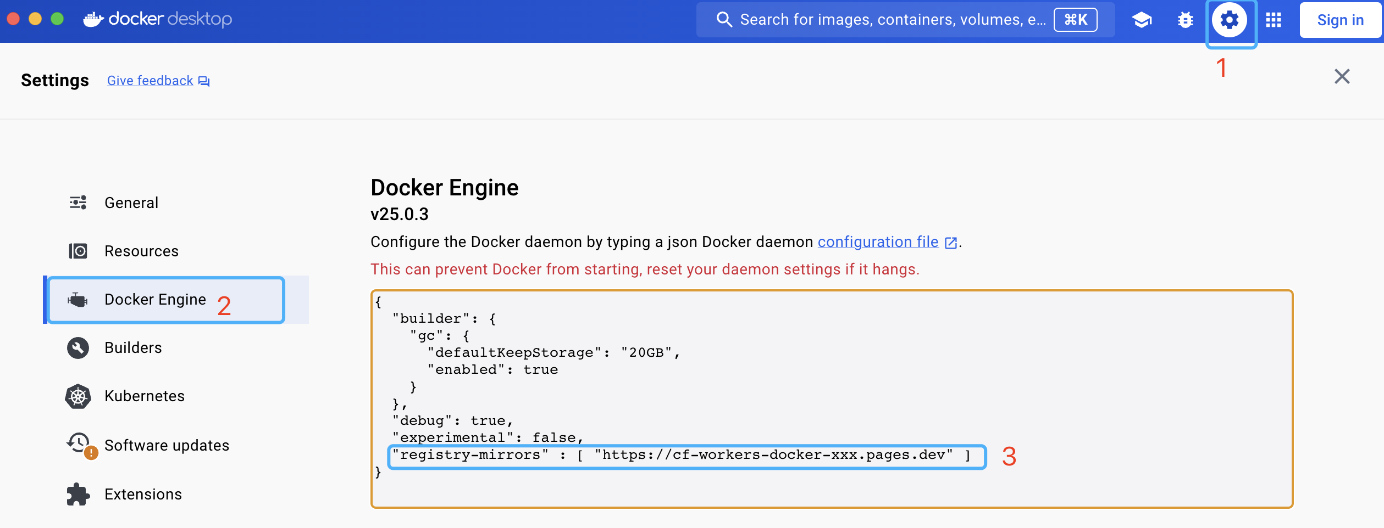This screenshot has width=1384, height=528.
Task: Open the Builders settings section
Action: [x=176, y=348]
